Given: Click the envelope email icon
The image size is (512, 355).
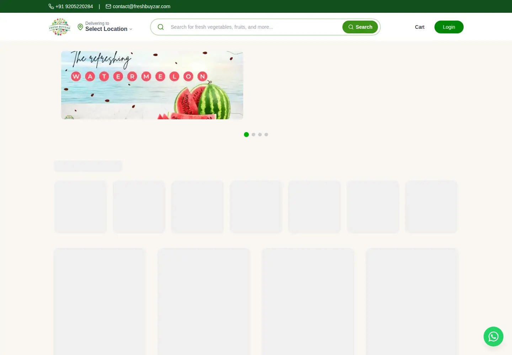Looking at the screenshot, I should [108, 6].
